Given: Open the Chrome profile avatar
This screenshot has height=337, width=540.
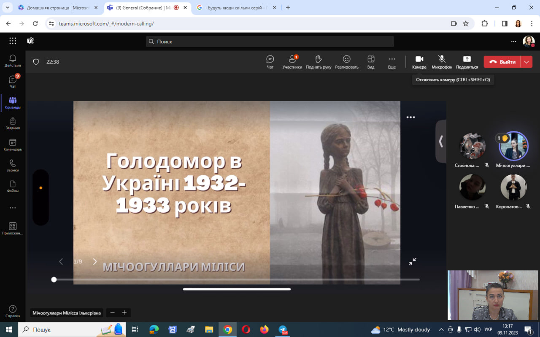Looking at the screenshot, I should [518, 24].
